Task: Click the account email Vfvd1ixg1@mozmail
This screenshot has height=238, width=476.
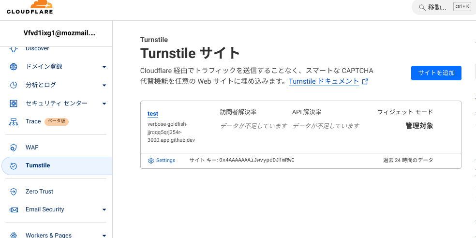Action: pos(59,34)
